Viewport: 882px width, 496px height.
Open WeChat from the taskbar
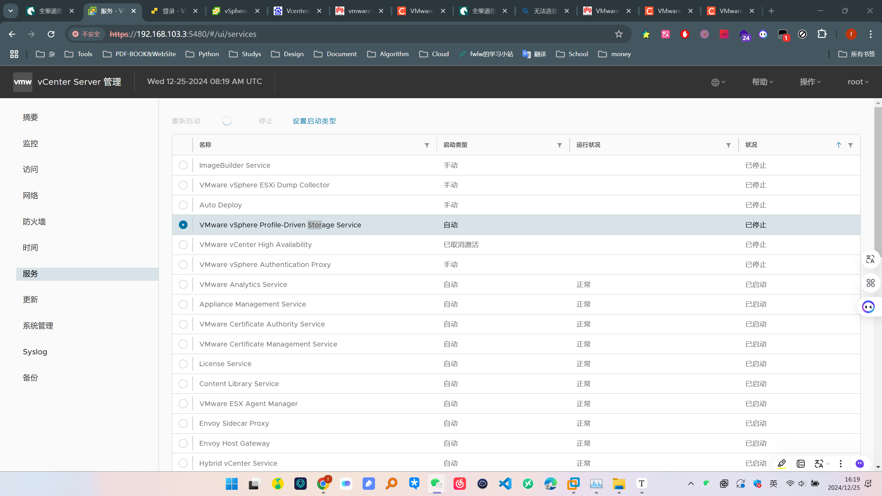click(x=437, y=484)
